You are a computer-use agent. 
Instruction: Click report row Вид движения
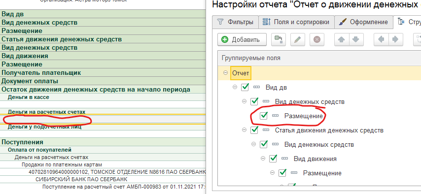103,56
